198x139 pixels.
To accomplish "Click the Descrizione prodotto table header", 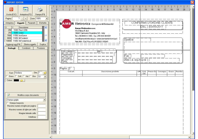I will pyautogui.click(x=110, y=71).
